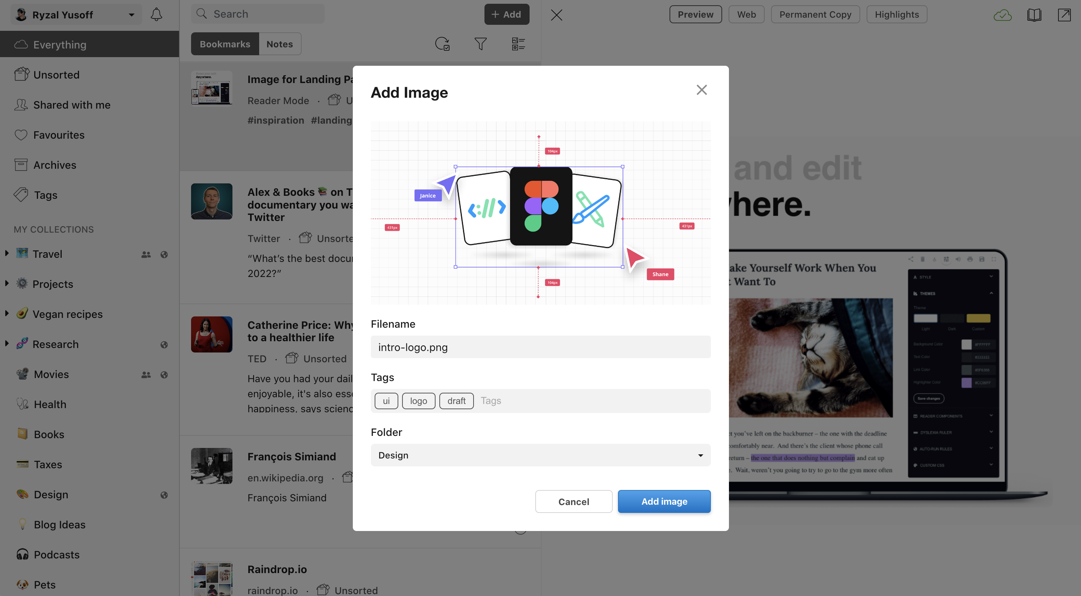The height and width of the screenshot is (596, 1081).
Task: Open the notifications bell
Action: point(156,15)
